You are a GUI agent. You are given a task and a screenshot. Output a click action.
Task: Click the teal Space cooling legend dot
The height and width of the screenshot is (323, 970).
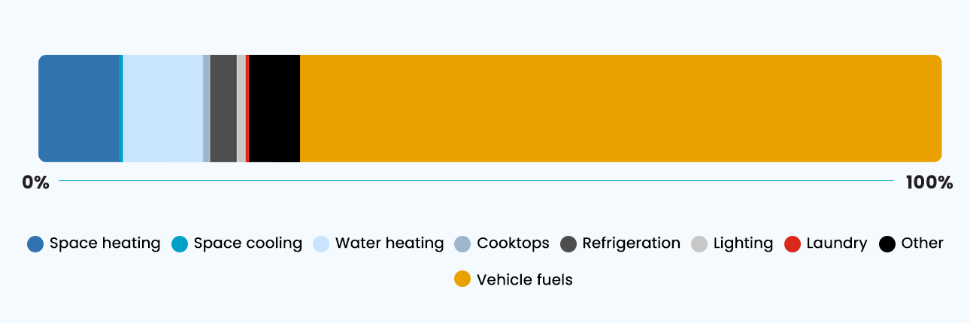(180, 244)
